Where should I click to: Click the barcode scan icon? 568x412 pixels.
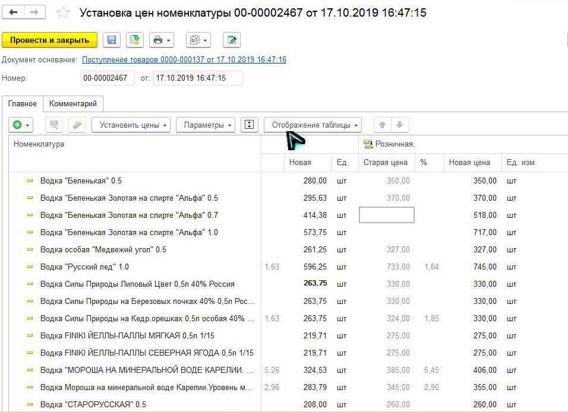[x=54, y=125]
